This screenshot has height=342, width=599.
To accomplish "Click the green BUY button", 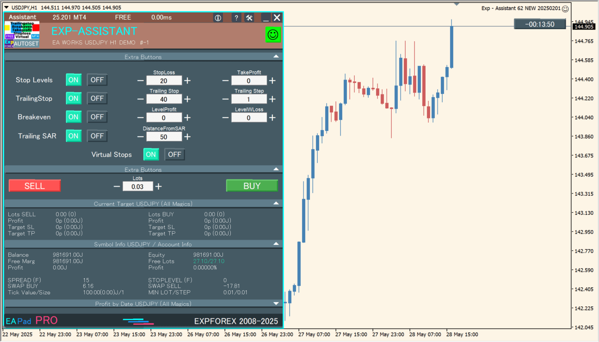I will pos(252,186).
